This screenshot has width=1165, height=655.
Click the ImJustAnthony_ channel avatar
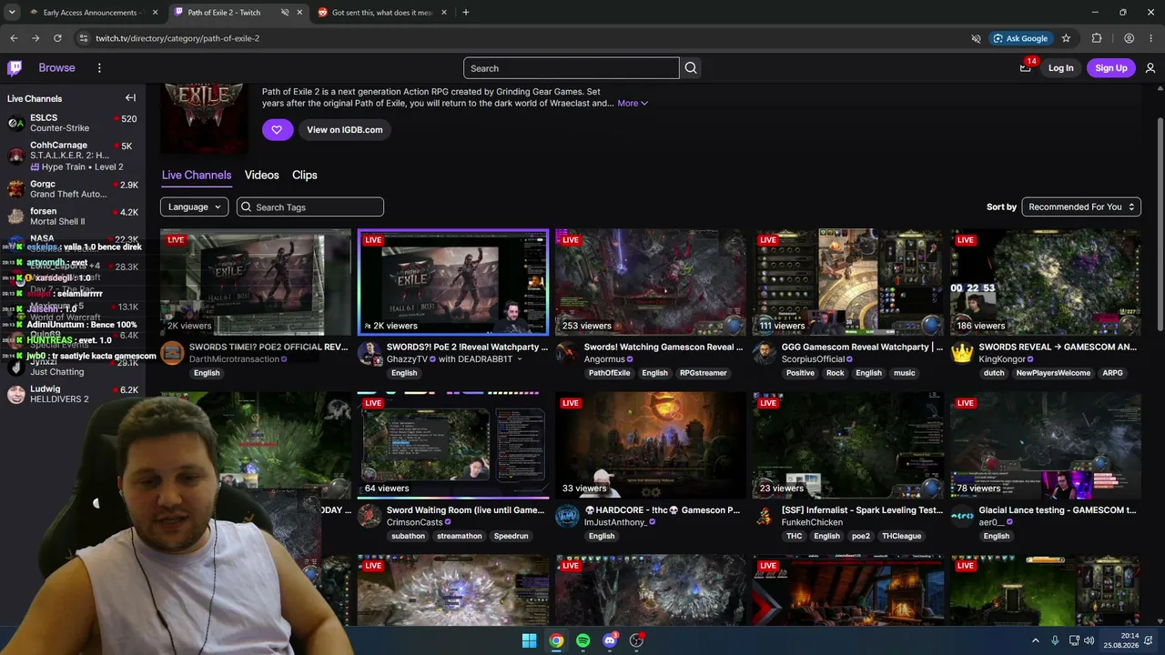(567, 516)
